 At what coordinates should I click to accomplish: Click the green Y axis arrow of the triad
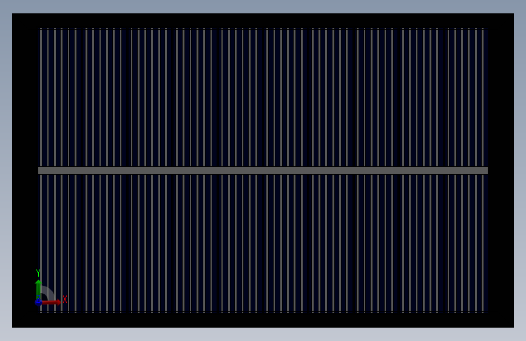pyautogui.click(x=39, y=289)
